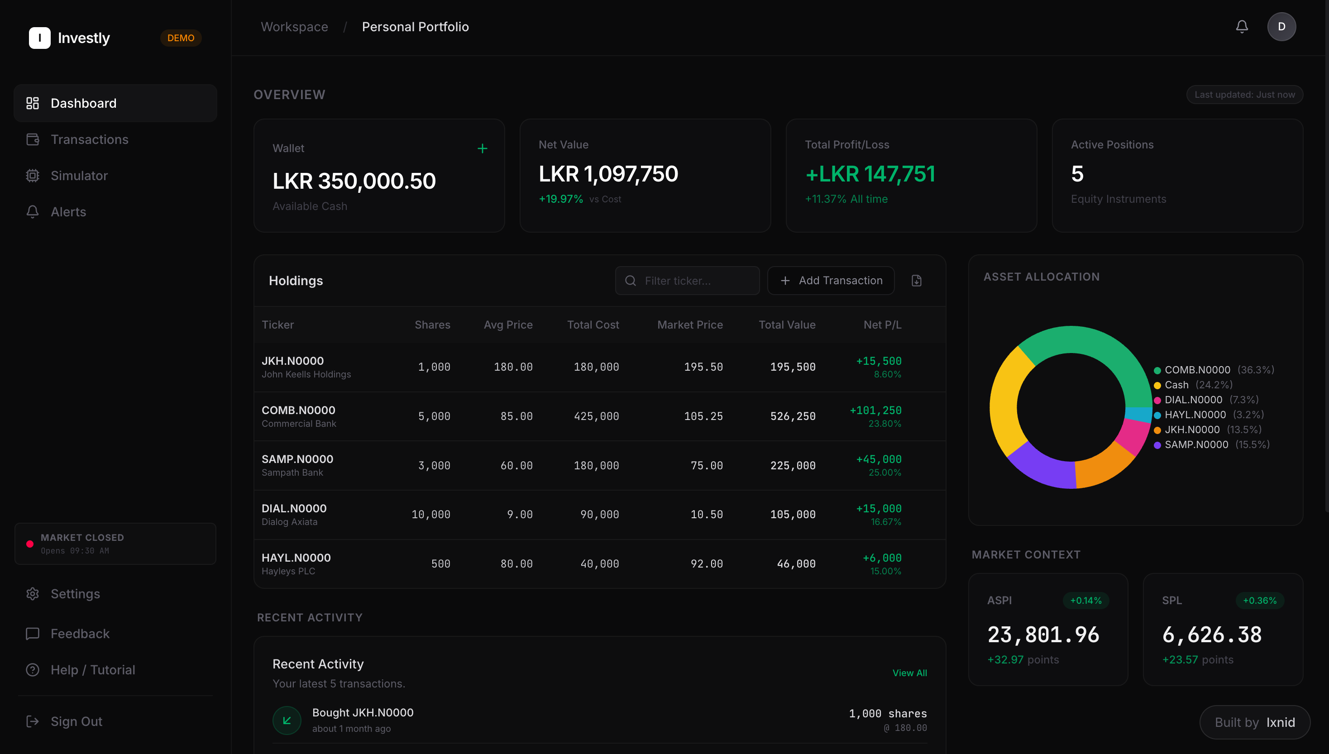Click the Sign Out arrow icon

(x=33, y=721)
